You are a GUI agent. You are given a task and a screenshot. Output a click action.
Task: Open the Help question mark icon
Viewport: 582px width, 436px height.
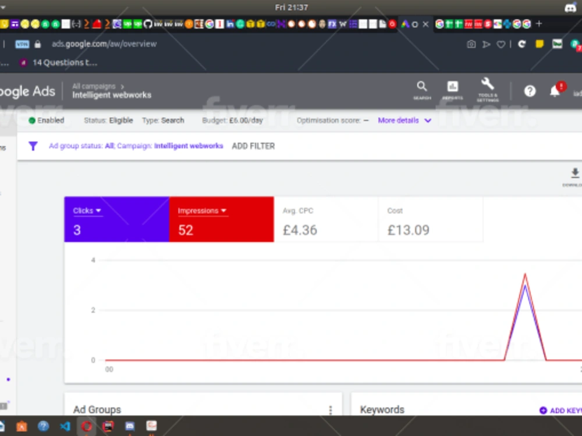pyautogui.click(x=530, y=91)
